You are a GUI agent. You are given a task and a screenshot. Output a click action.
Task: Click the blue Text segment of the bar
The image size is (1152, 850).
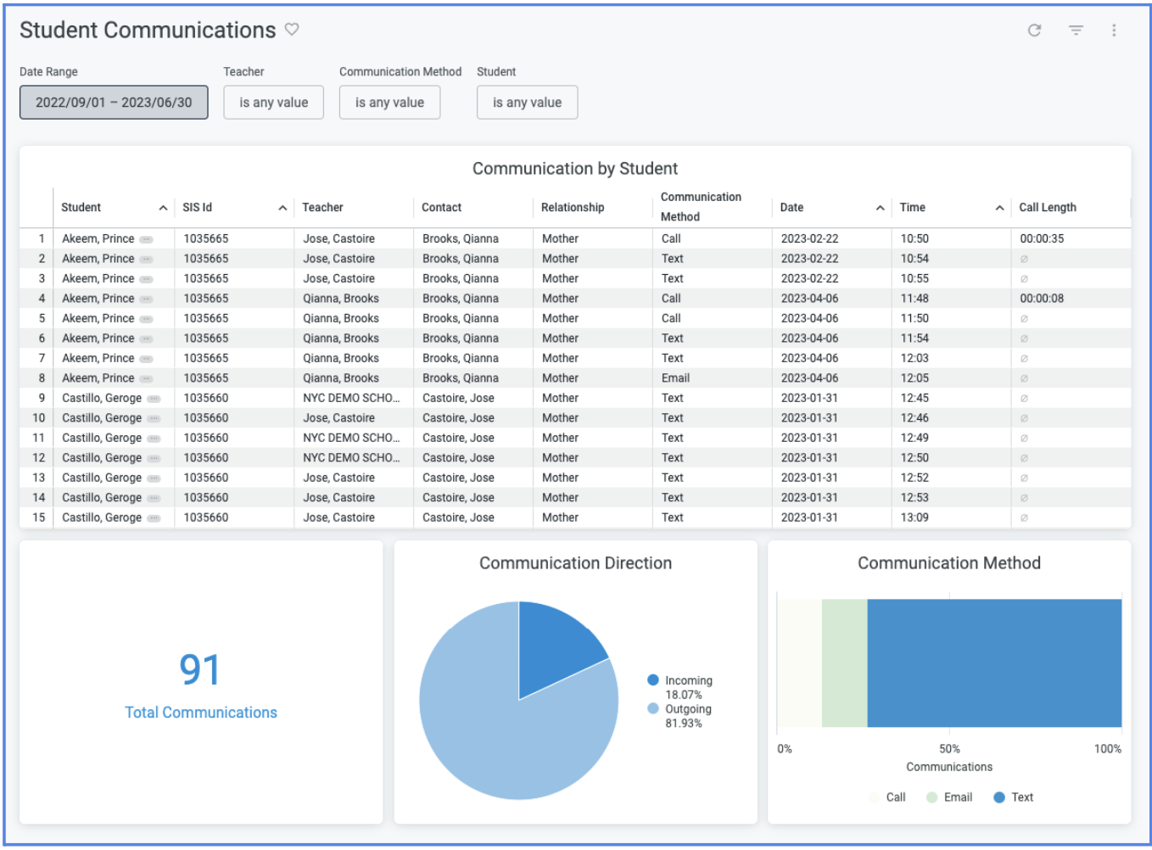tap(993, 663)
